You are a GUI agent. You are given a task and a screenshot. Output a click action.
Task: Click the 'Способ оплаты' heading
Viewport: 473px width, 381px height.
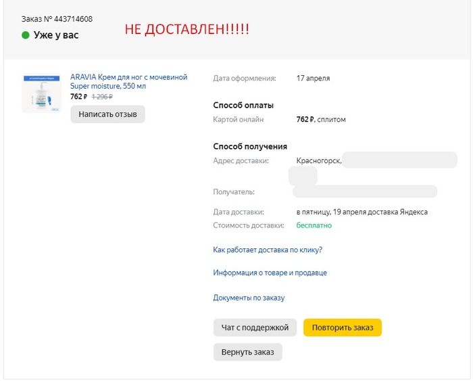coord(243,106)
